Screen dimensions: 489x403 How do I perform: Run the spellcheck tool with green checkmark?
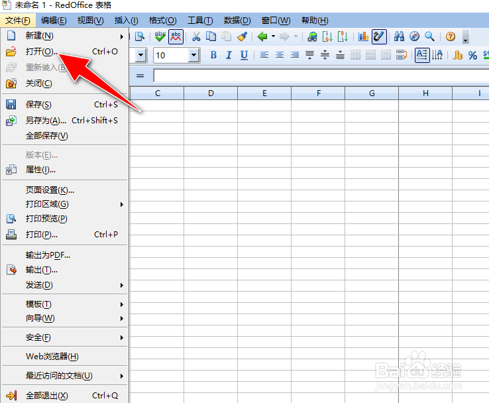coord(160,37)
